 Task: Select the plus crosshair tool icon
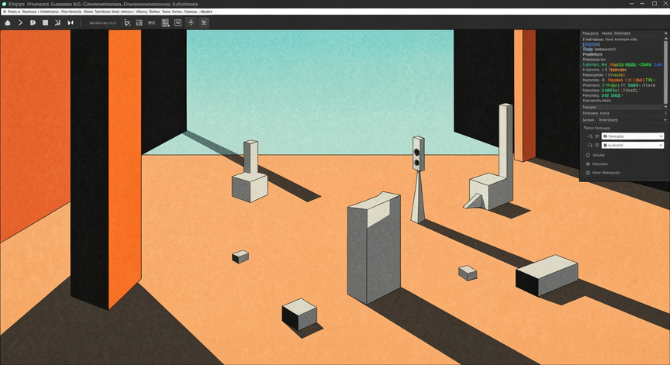pos(191,22)
